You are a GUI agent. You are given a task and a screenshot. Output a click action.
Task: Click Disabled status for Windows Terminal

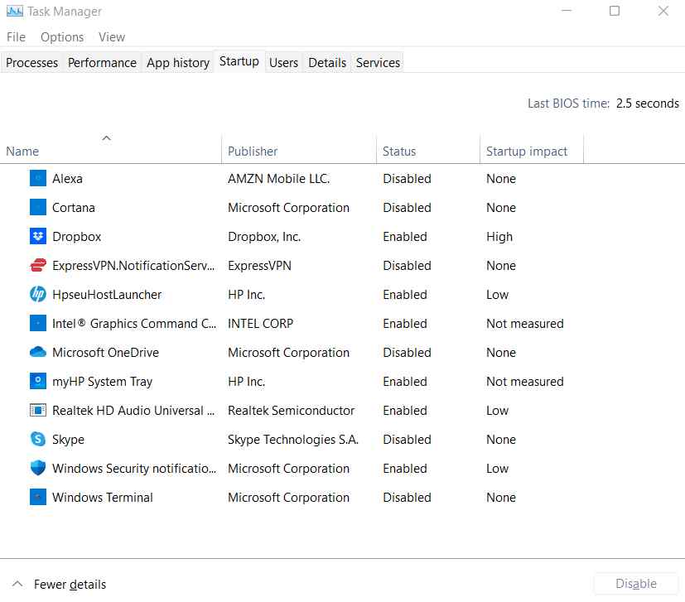click(407, 497)
